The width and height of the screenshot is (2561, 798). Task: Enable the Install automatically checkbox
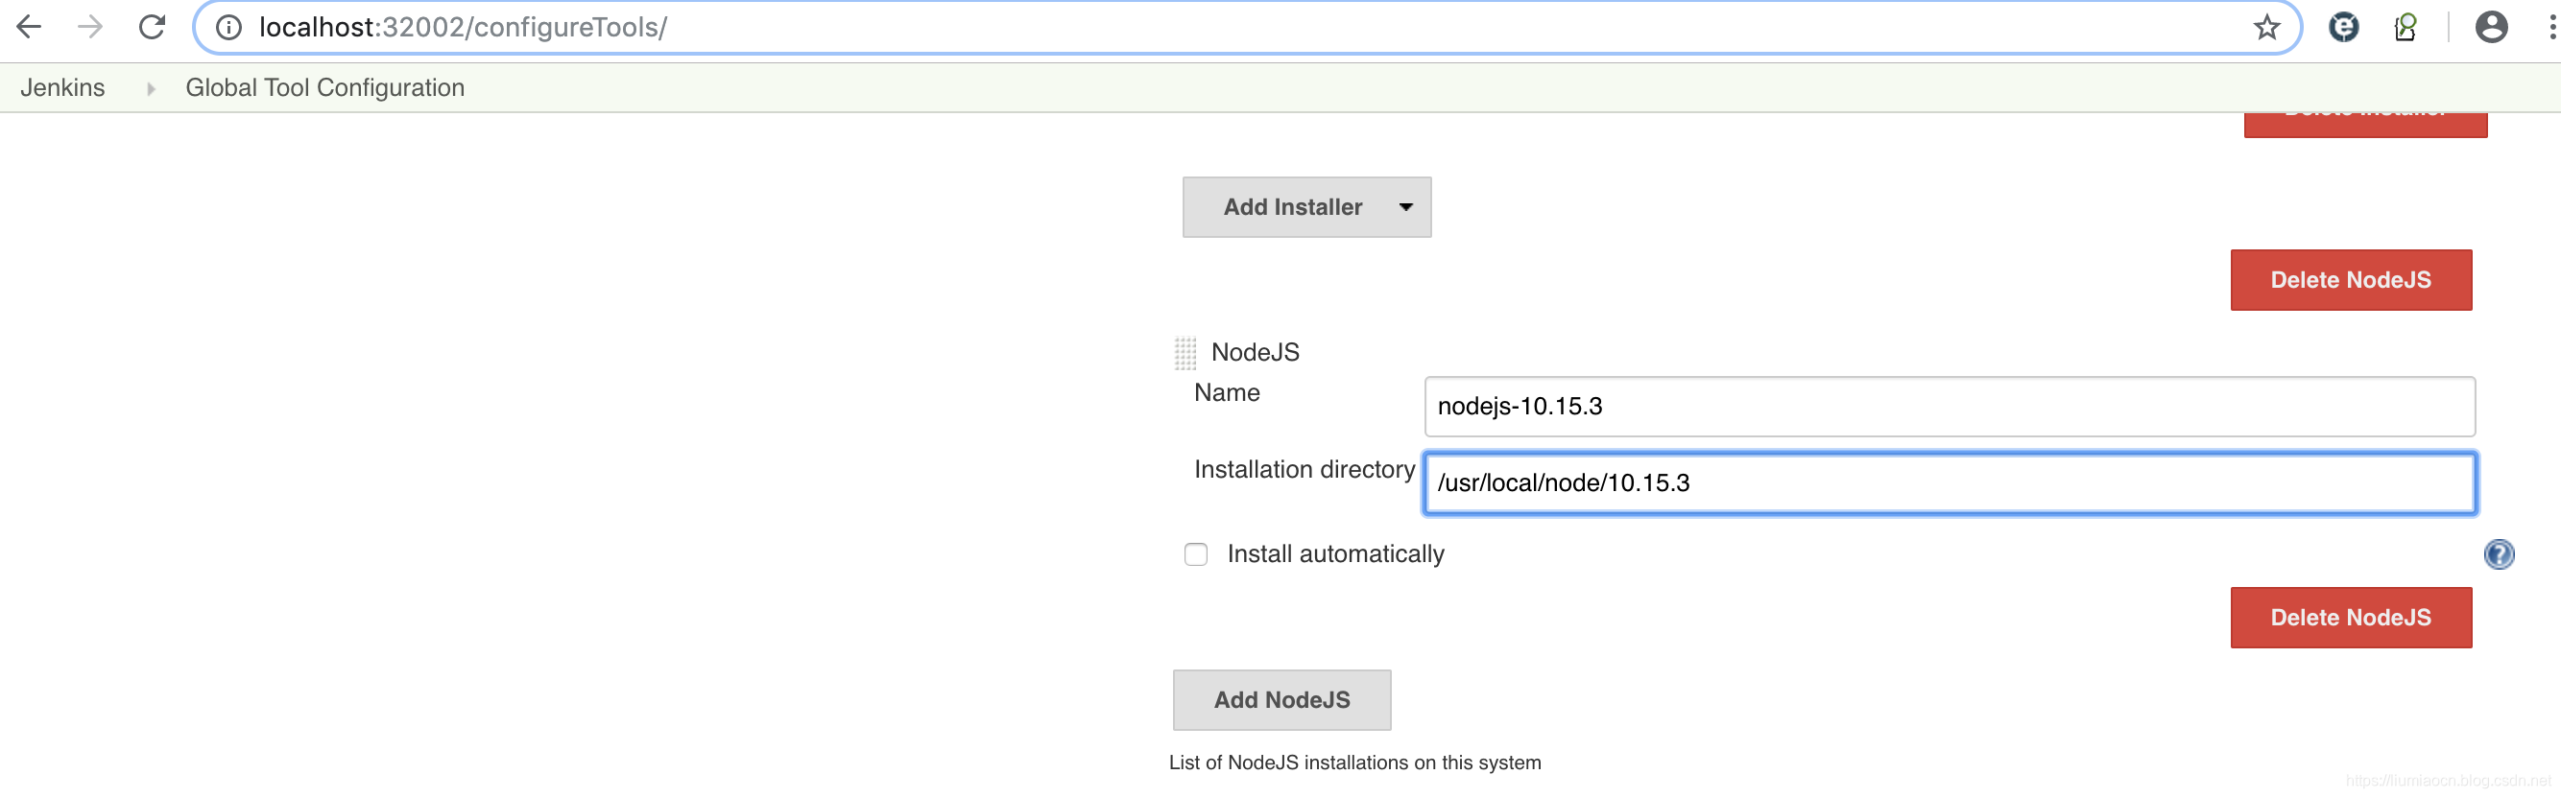[x=1196, y=554]
